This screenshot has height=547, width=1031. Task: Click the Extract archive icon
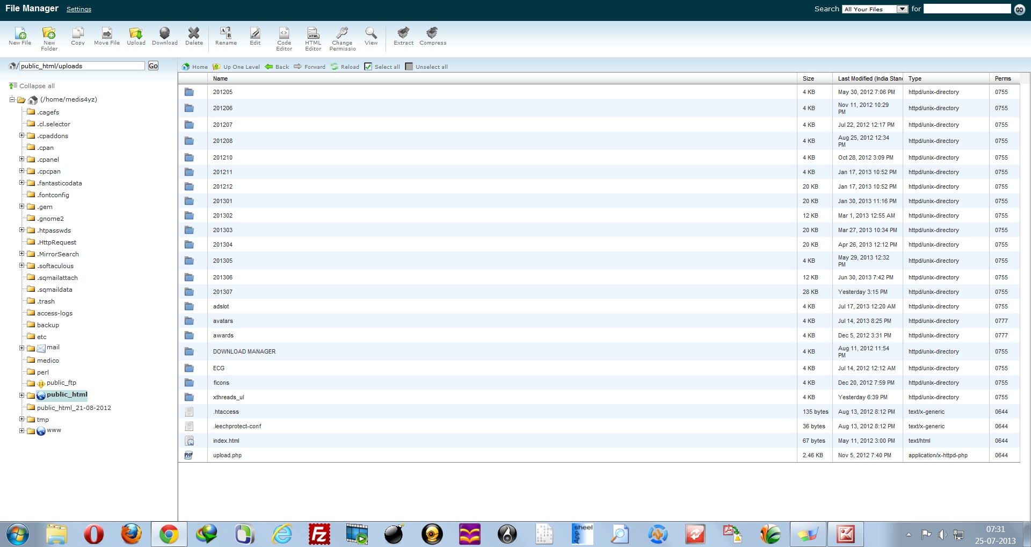point(403,34)
